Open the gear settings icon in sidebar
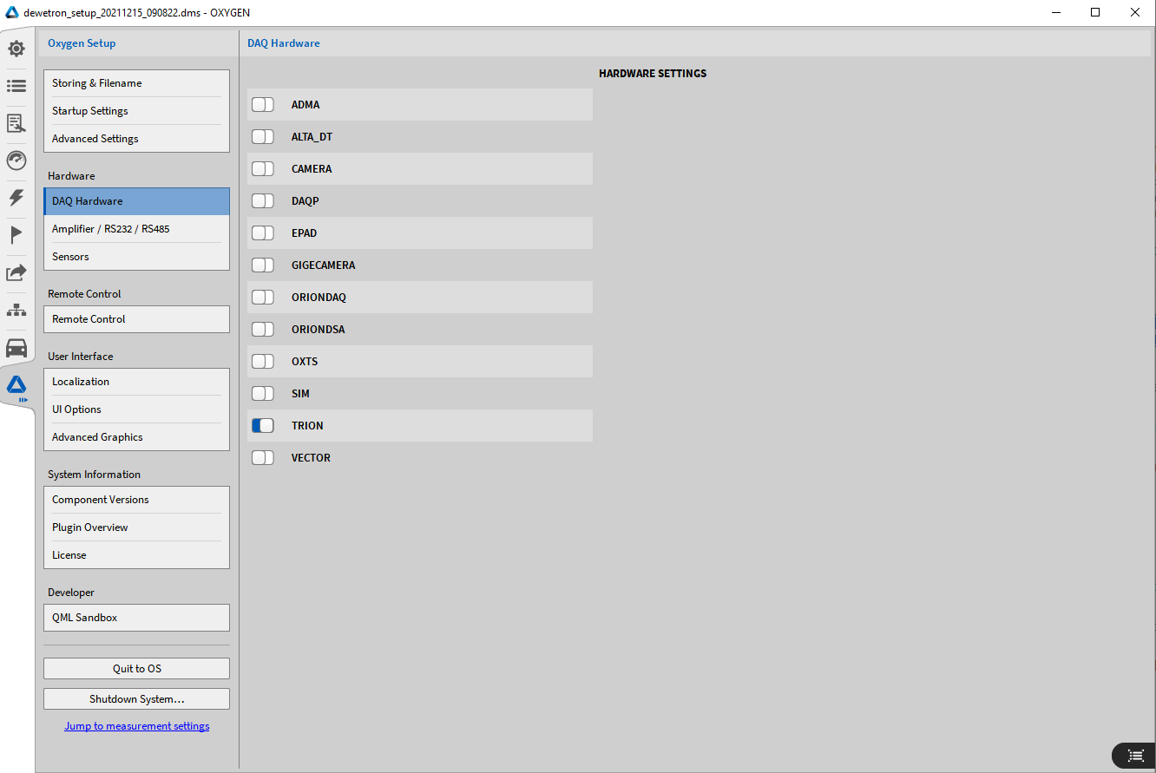 point(16,49)
